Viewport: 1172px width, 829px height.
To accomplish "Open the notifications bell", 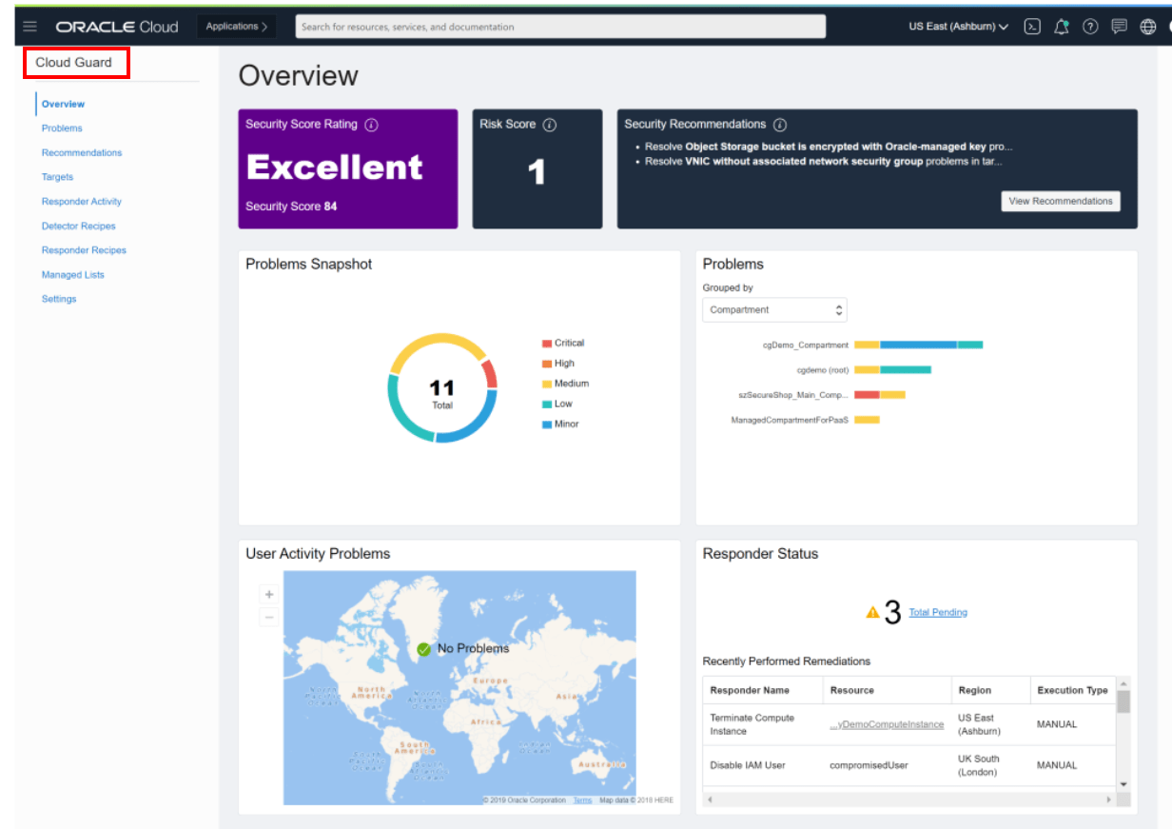I will [x=1062, y=27].
